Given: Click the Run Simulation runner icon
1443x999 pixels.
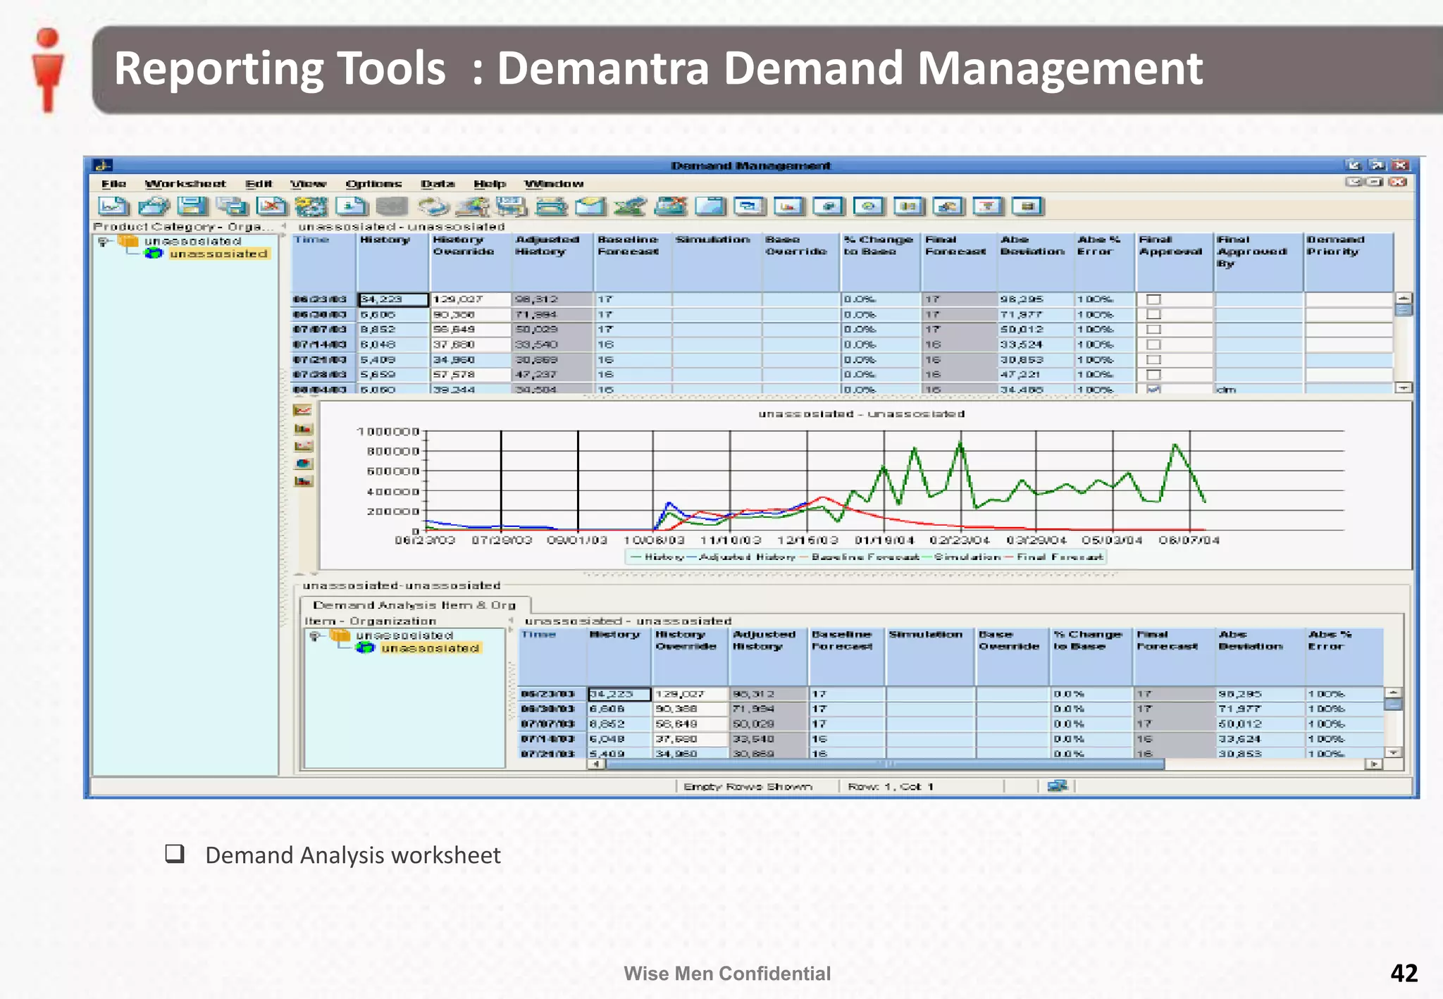Looking at the screenshot, I should click(x=472, y=206).
